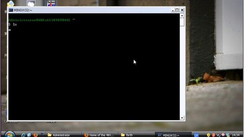Minimize the MINGW32 console window
This screenshot has height=137, width=244.
point(173,10)
